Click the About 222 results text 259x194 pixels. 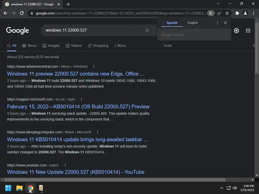pyautogui.click(x=33, y=57)
